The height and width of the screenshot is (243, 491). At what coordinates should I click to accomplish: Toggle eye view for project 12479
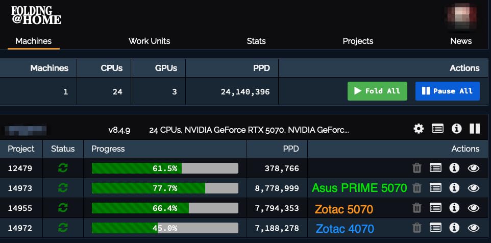[x=473, y=167]
